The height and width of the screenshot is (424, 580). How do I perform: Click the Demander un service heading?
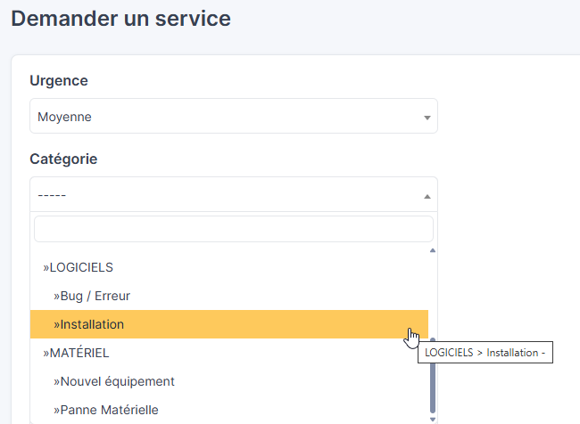(x=120, y=18)
